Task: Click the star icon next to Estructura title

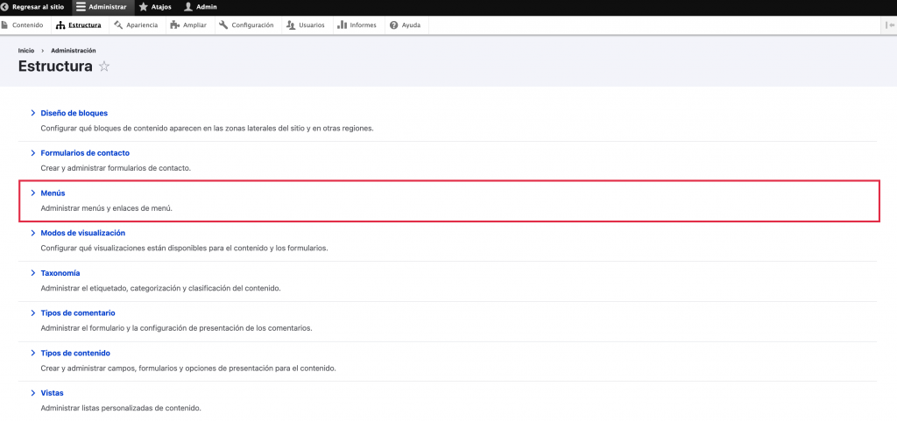Action: [104, 67]
